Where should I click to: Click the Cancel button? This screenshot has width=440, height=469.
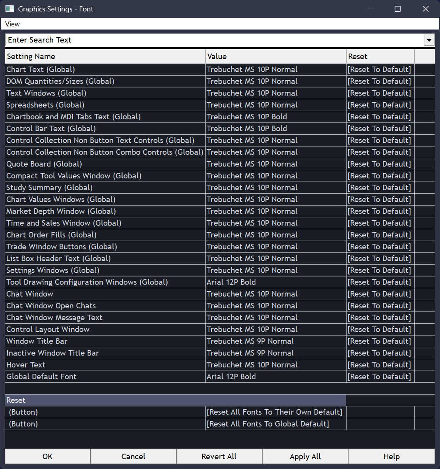(133, 456)
